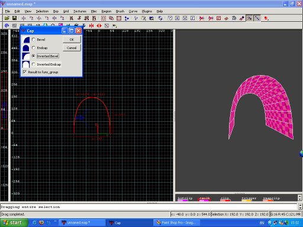
Task: Click the Bevel cap preview thumbnail
Action: pos(26,40)
